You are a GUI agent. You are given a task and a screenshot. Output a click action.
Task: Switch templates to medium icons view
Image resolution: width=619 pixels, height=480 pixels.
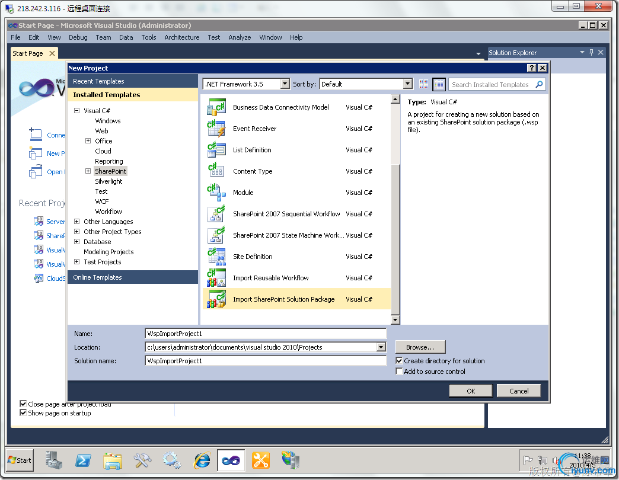439,84
